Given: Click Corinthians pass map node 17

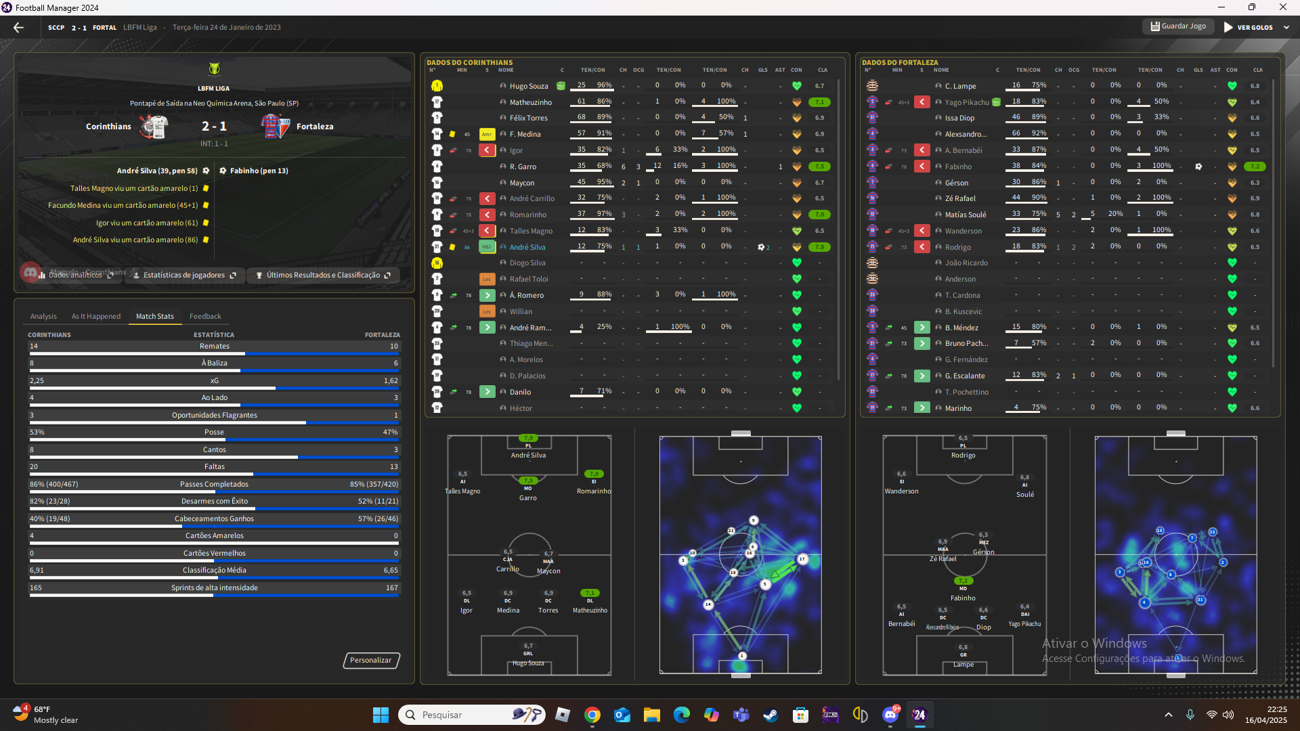Looking at the screenshot, I should [x=802, y=559].
